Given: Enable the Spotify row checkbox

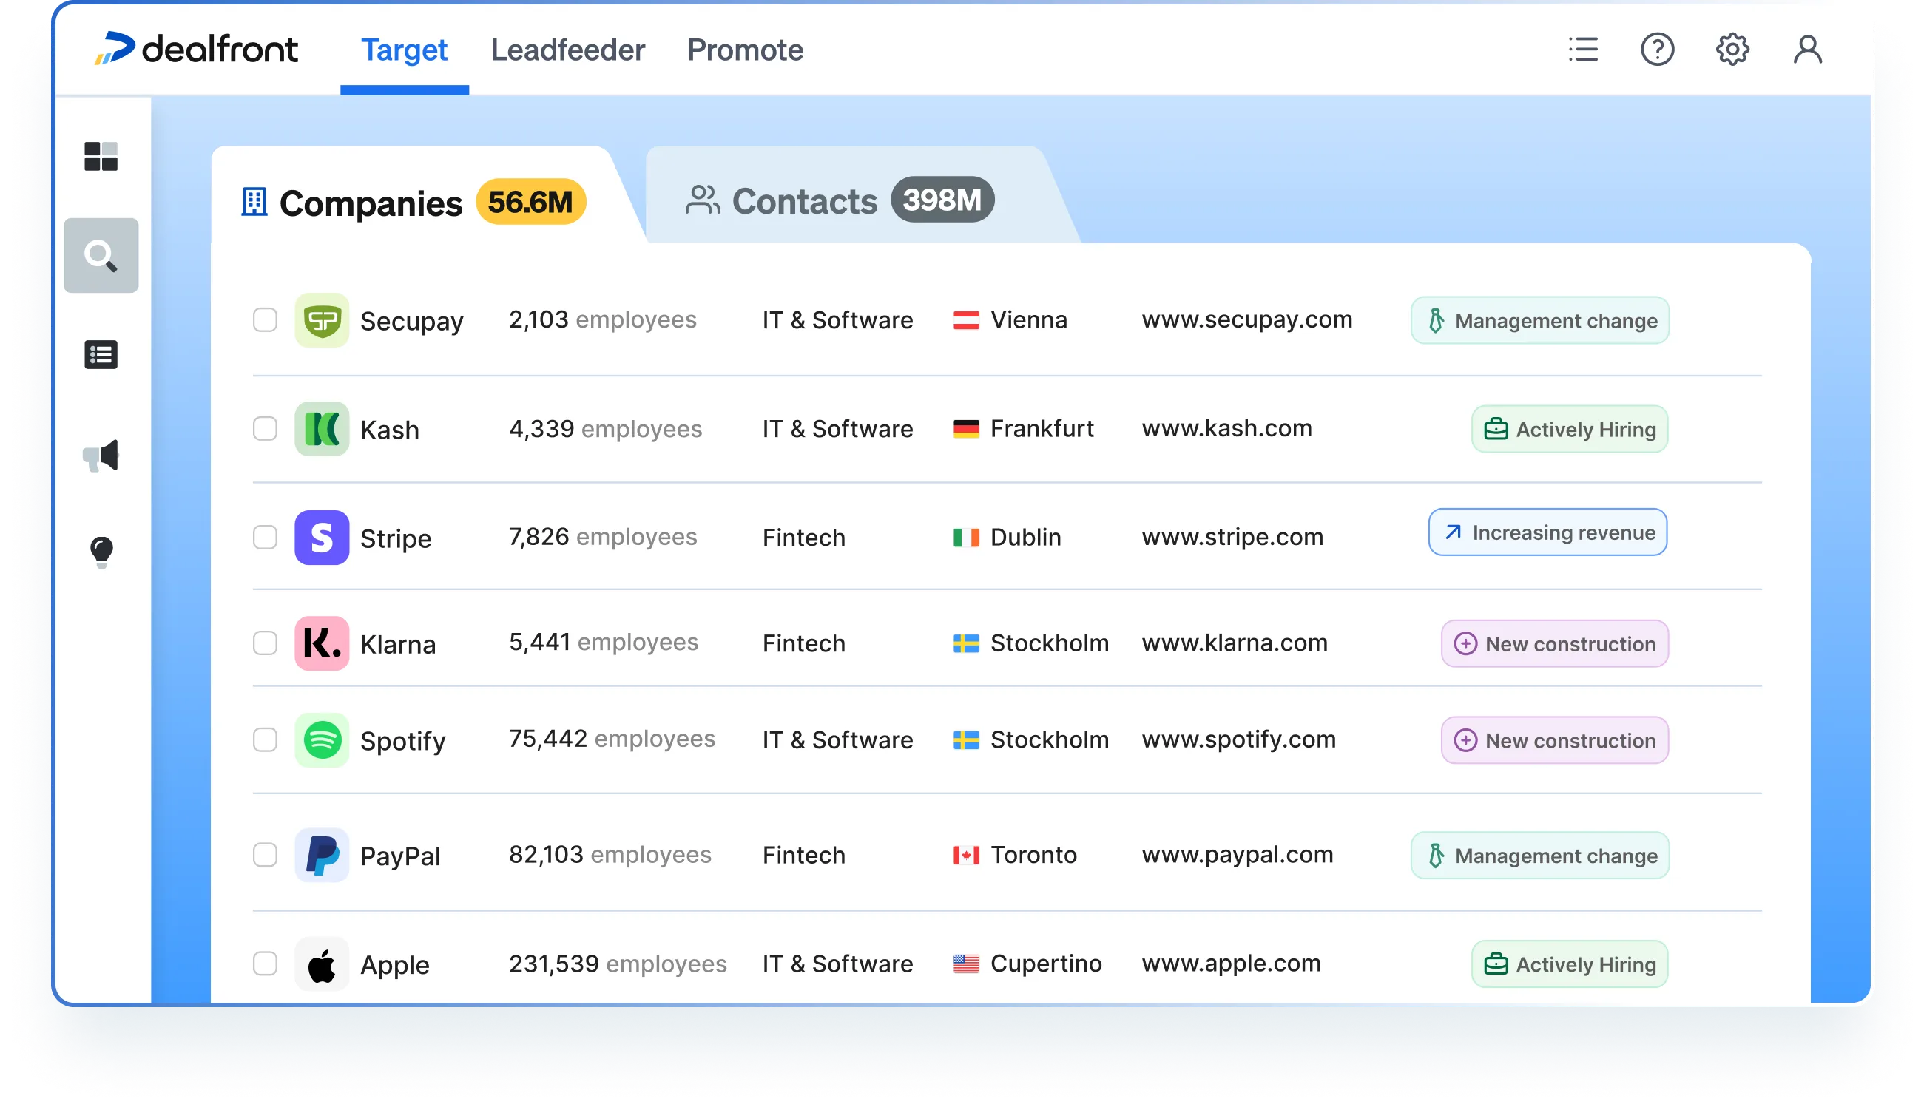Looking at the screenshot, I should [265, 739].
